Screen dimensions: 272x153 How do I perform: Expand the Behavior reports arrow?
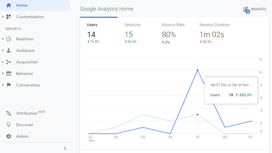coord(3,73)
